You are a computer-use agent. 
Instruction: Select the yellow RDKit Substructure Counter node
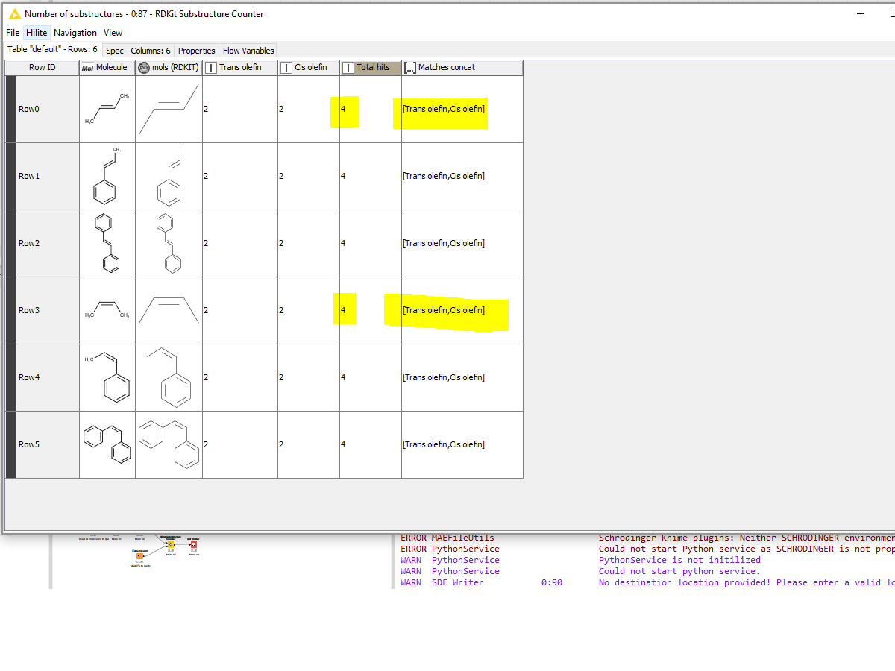coord(171,545)
